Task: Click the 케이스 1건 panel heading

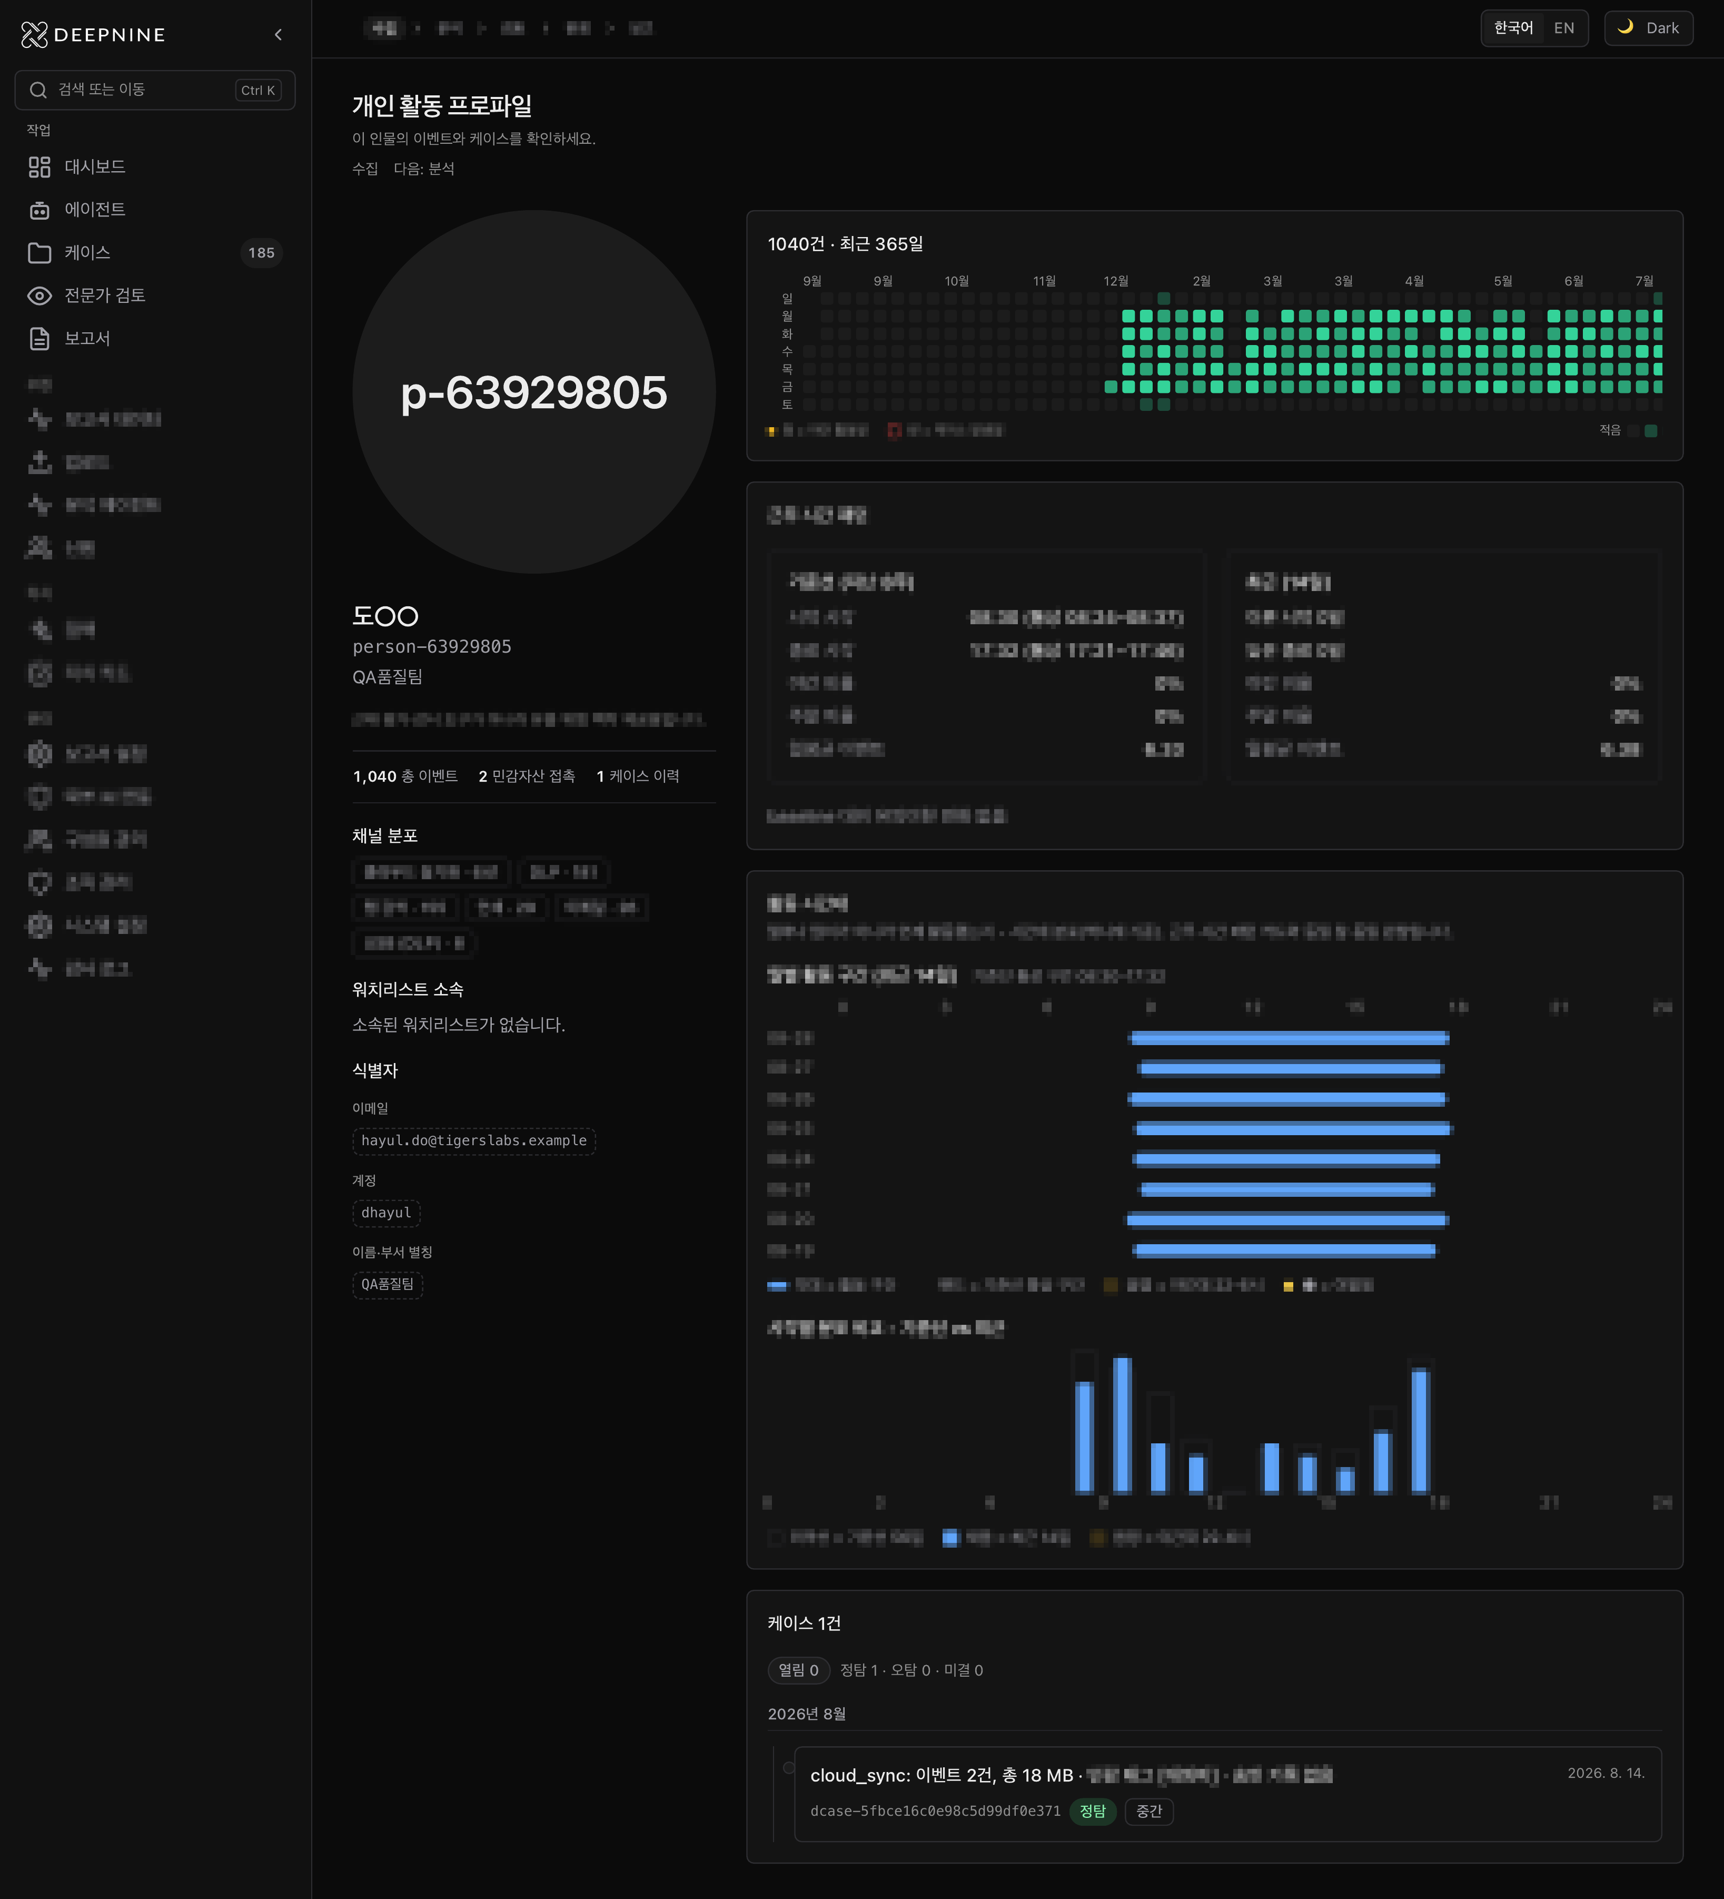Action: 804,1623
